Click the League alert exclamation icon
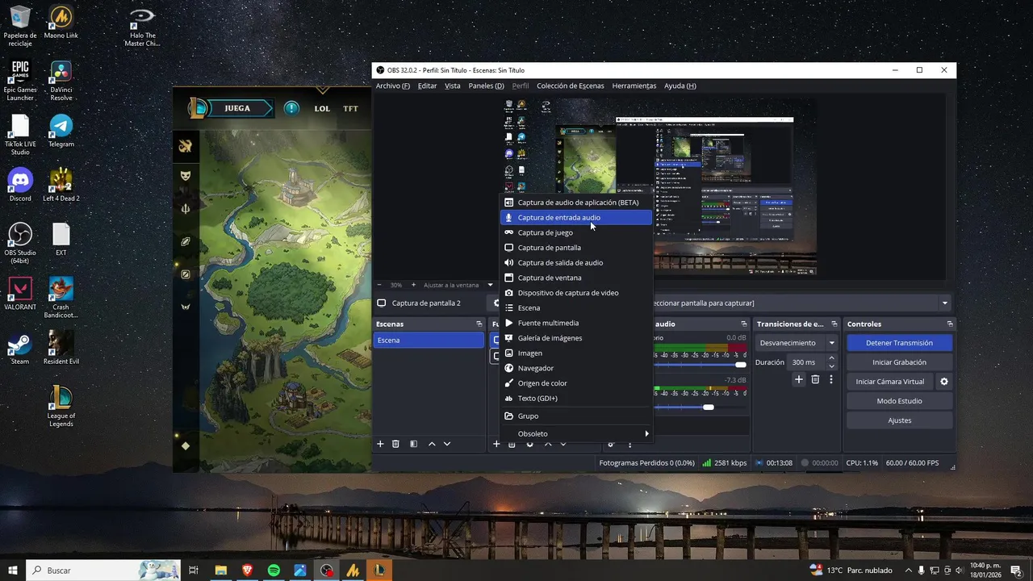This screenshot has width=1033, height=581. [291, 108]
